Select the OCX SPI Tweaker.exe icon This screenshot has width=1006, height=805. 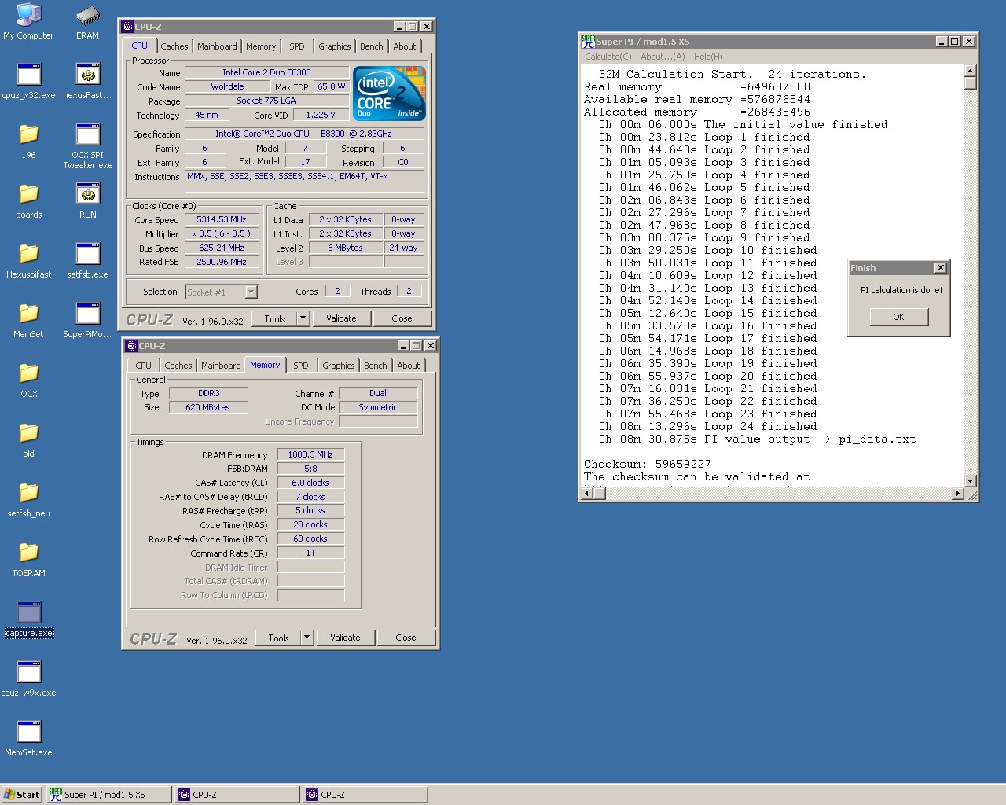click(x=87, y=146)
